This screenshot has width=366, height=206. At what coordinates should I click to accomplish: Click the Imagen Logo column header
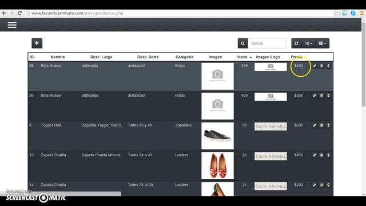[268, 57]
